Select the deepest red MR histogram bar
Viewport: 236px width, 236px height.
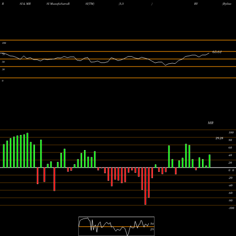point(145,186)
